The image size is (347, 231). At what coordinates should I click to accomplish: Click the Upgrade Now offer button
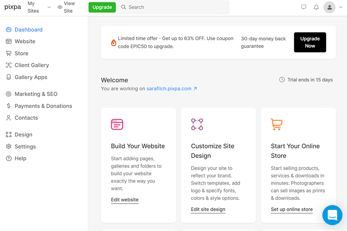(x=310, y=42)
